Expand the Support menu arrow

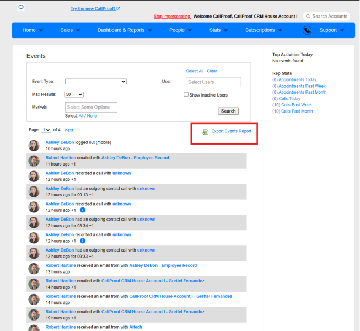click(342, 30)
